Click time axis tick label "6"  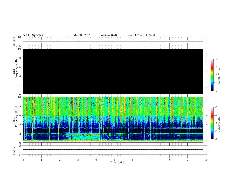click(133, 160)
